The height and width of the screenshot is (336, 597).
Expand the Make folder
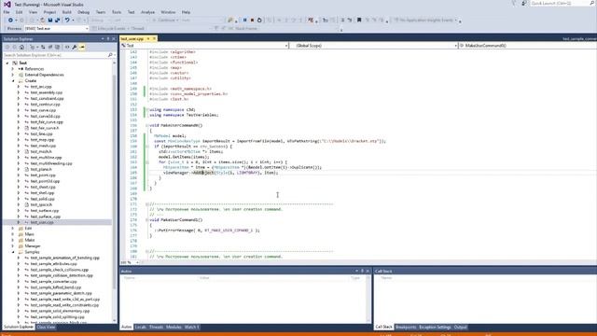tap(12, 240)
